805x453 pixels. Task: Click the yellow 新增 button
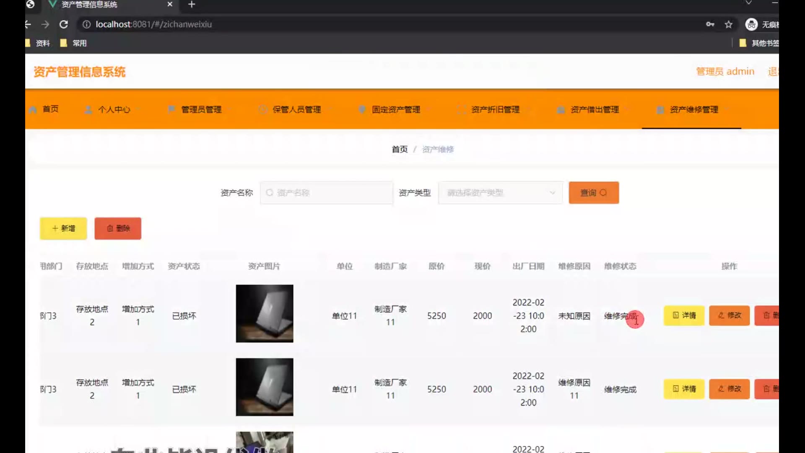pos(63,228)
